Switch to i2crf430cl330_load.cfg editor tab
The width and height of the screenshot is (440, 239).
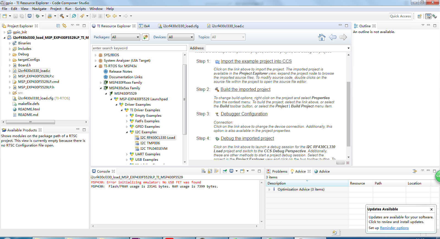click(x=178, y=26)
